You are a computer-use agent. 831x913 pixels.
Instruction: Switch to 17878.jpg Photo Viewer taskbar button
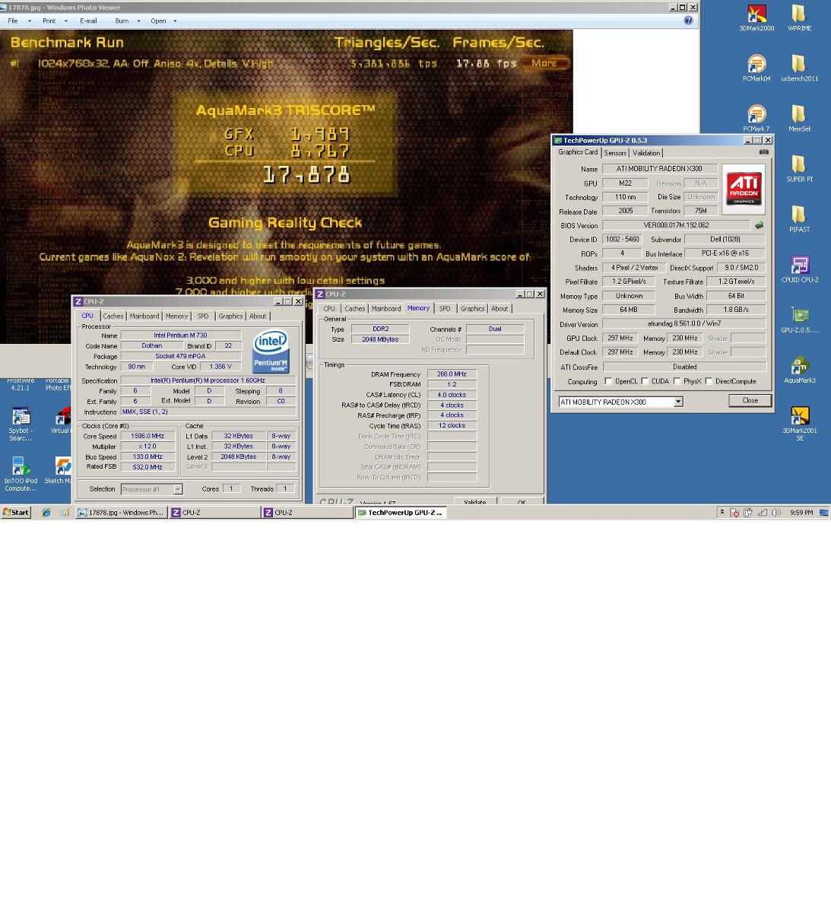121,513
